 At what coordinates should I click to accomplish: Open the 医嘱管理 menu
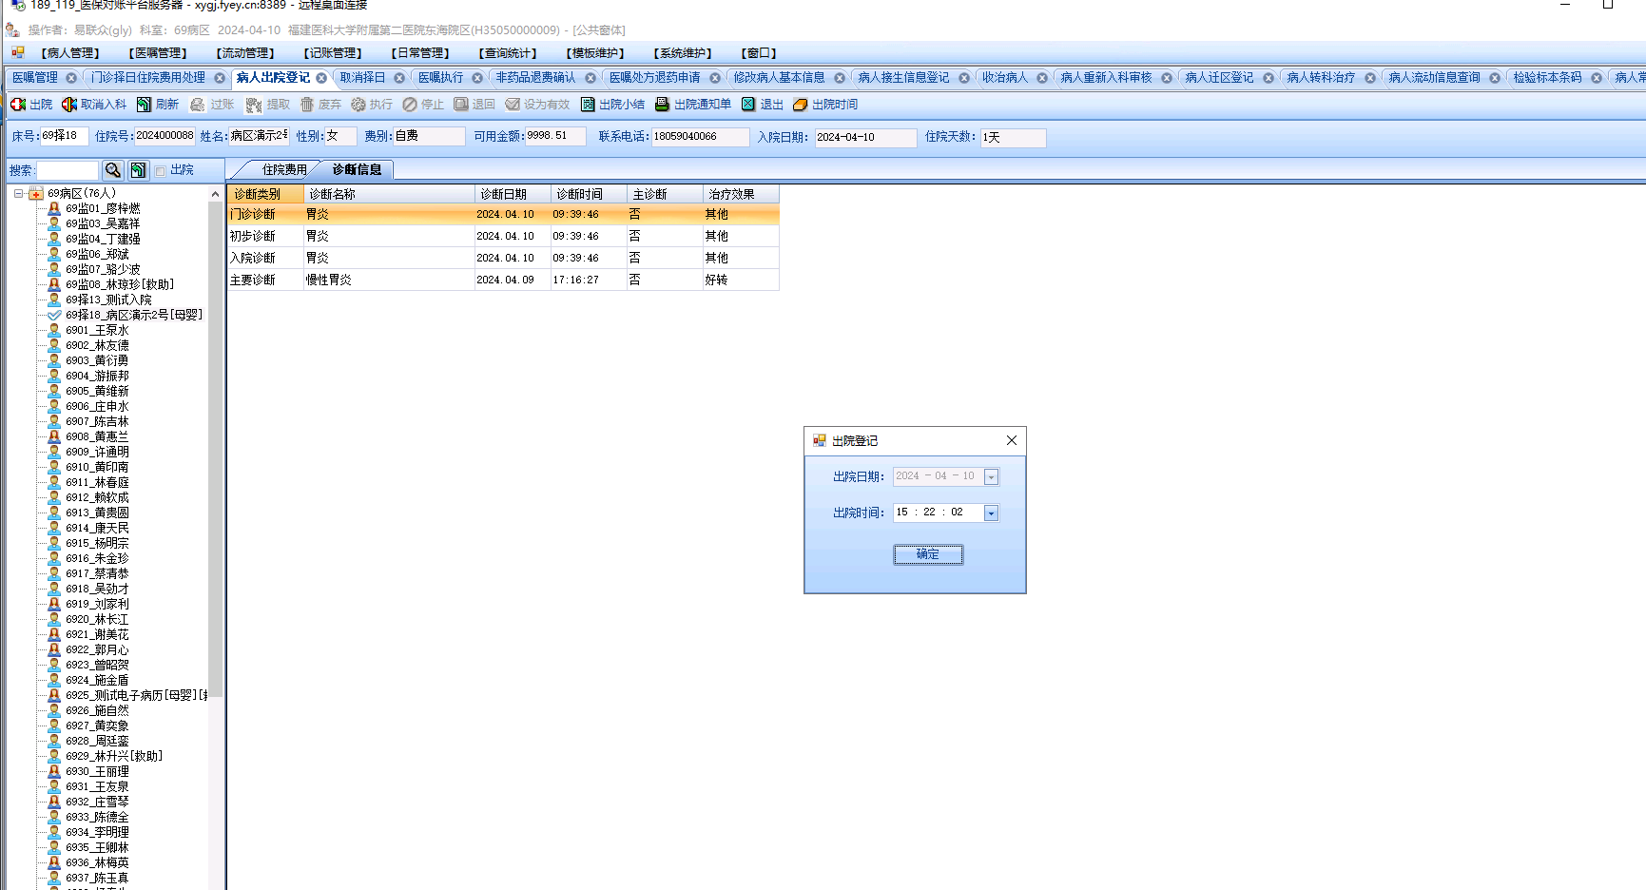click(158, 53)
